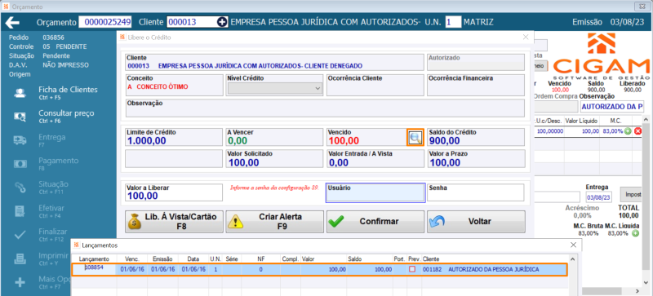This screenshot has width=653, height=296.
Task: Click the horizontal scroll-right arrow at bottom
Action: (637, 290)
